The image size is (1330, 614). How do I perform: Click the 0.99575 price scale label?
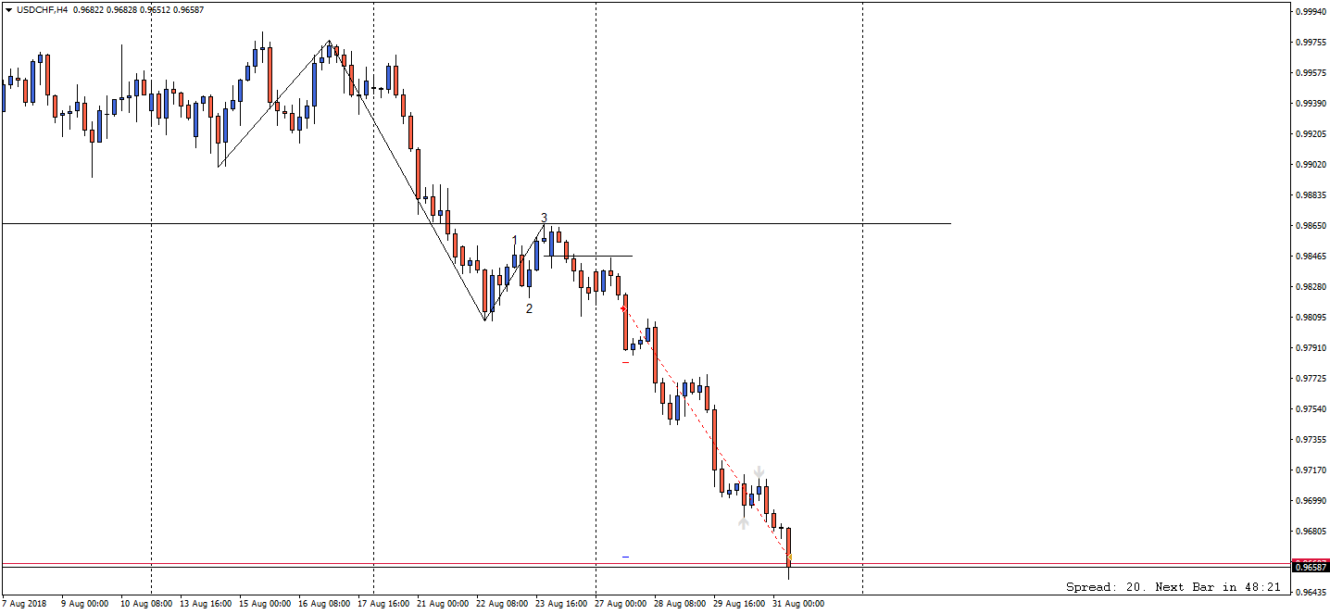pos(1310,73)
